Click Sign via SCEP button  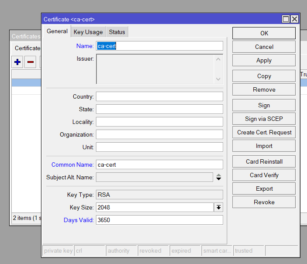click(x=264, y=119)
